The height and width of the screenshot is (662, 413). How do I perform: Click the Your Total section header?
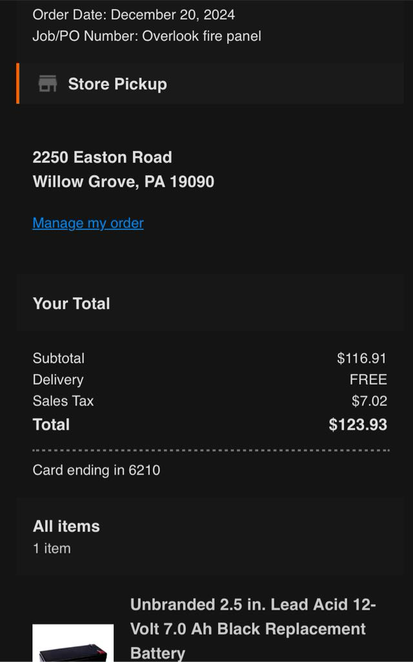(72, 303)
